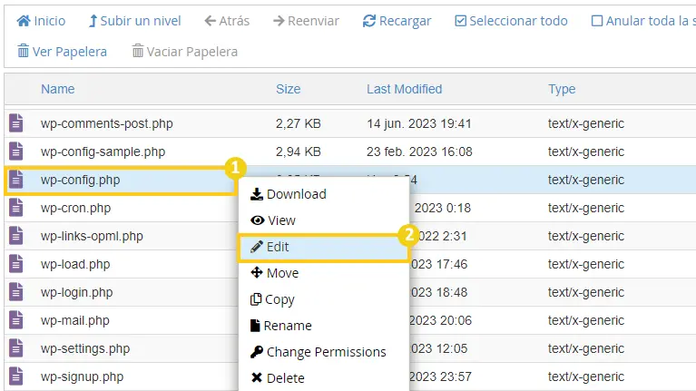Screen dimensions: 696x391
Task: Click file icon of wp-load.php
Action: [x=16, y=264]
